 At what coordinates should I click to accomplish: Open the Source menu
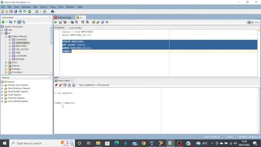click(44, 7)
